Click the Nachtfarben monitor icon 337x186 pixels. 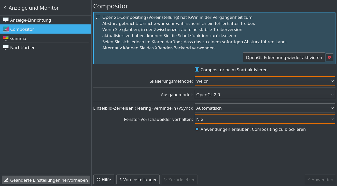tap(6, 48)
